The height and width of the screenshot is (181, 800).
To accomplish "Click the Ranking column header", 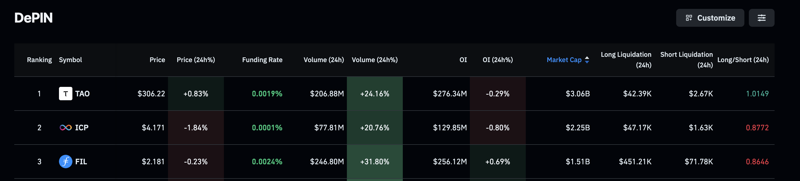I will coord(39,60).
